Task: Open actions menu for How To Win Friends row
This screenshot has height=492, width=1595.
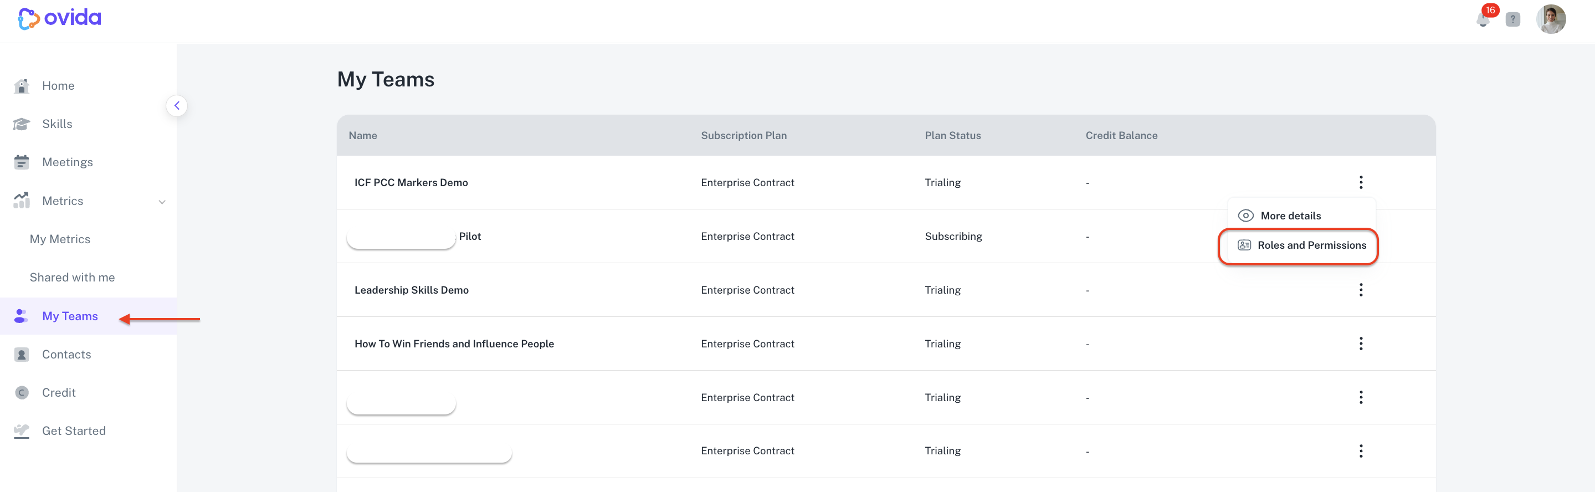Action: [x=1360, y=344]
